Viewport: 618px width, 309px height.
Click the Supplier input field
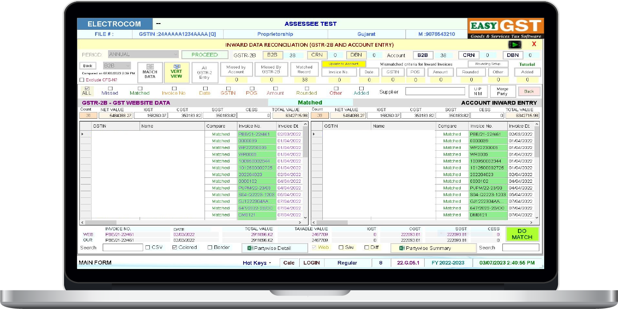(x=435, y=91)
